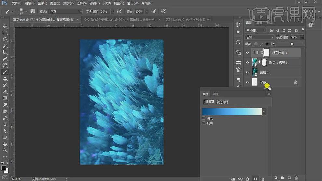Select the Move tool
Viewport: 322px width, 181px height.
[x=5, y=26]
